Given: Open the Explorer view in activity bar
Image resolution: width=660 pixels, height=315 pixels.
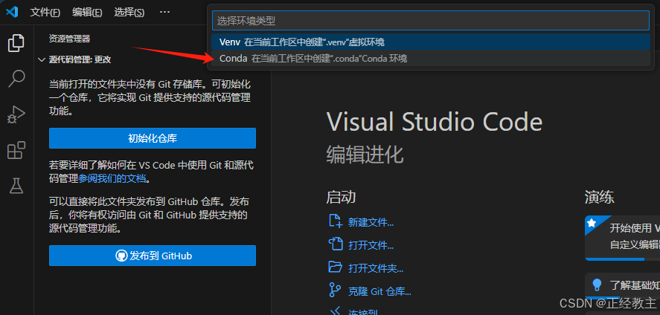Looking at the screenshot, I should click(x=16, y=43).
